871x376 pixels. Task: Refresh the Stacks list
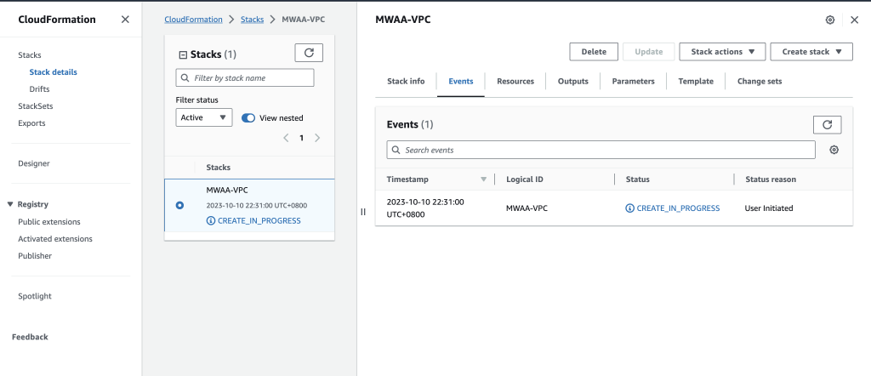click(309, 53)
